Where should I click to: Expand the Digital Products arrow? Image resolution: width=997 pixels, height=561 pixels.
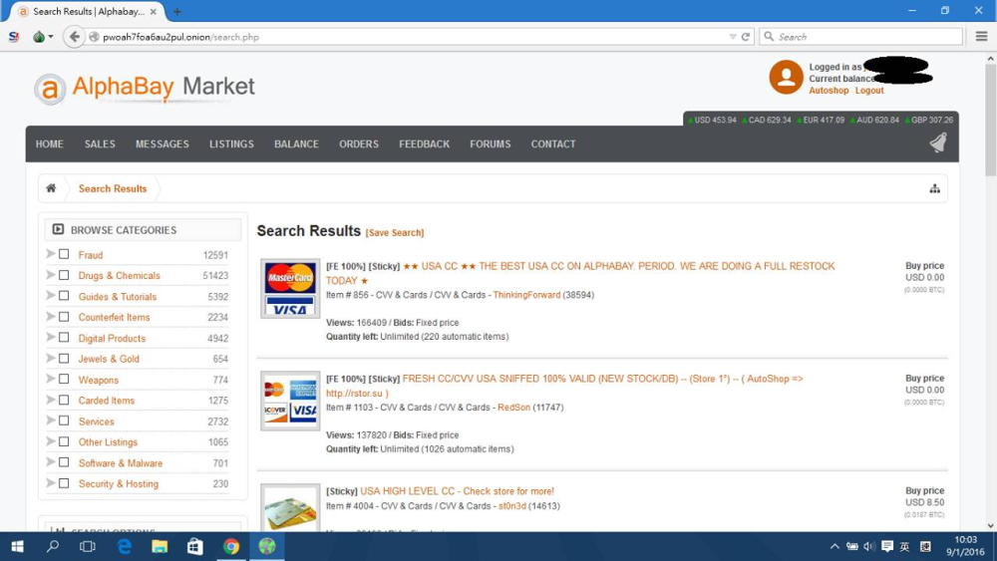coord(50,338)
